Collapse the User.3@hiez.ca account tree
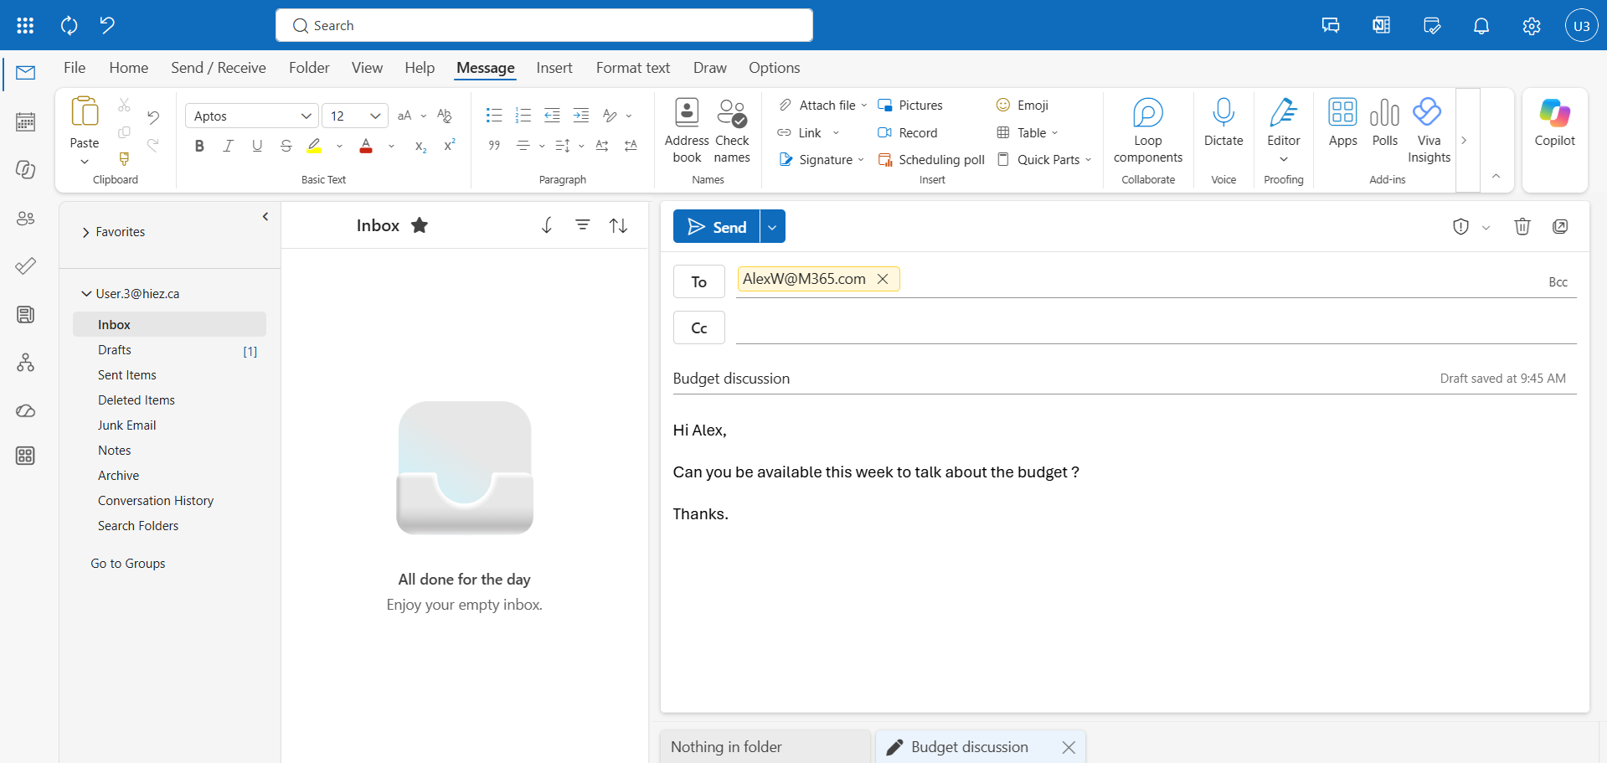This screenshot has width=1607, height=763. point(85,294)
